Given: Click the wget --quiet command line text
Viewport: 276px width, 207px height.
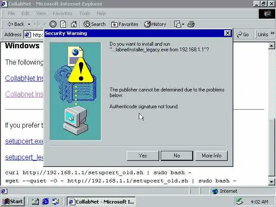Looking at the screenshot, I should [121, 181].
